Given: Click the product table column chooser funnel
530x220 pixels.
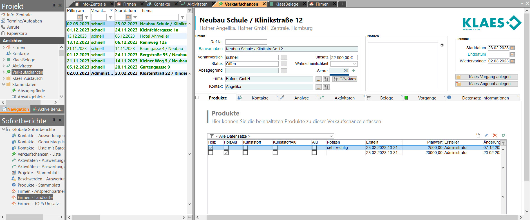Looking at the screenshot, I should tap(503, 143).
